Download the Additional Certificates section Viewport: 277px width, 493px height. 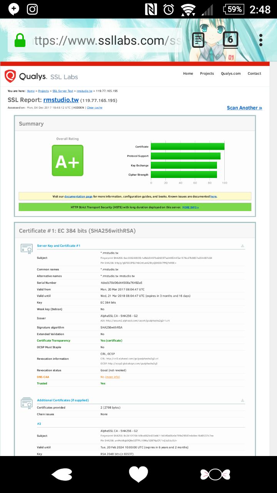click(x=242, y=401)
